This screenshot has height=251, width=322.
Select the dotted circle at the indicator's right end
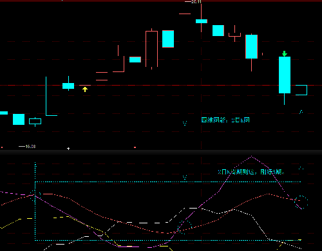click(301, 202)
